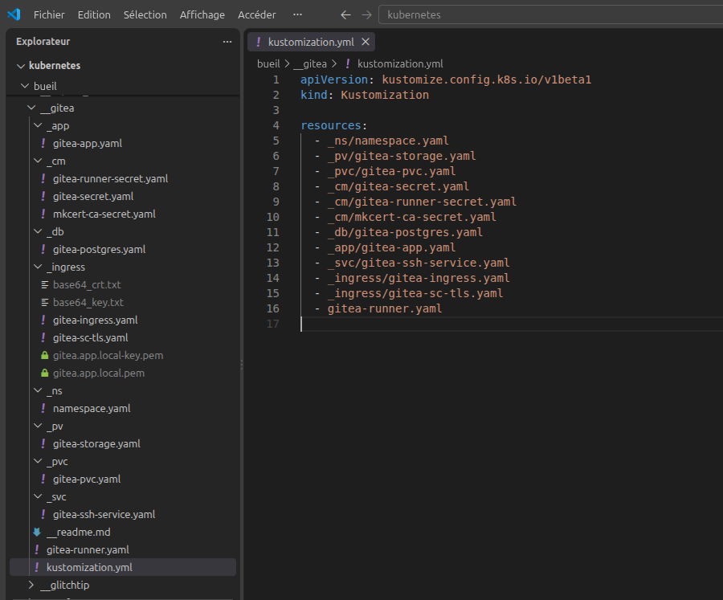Open gitea-app.yaml in the explorer
The width and height of the screenshot is (723, 600).
(88, 144)
